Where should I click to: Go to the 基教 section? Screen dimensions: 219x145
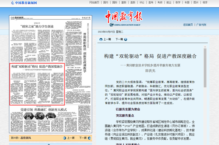tap(124, 3)
